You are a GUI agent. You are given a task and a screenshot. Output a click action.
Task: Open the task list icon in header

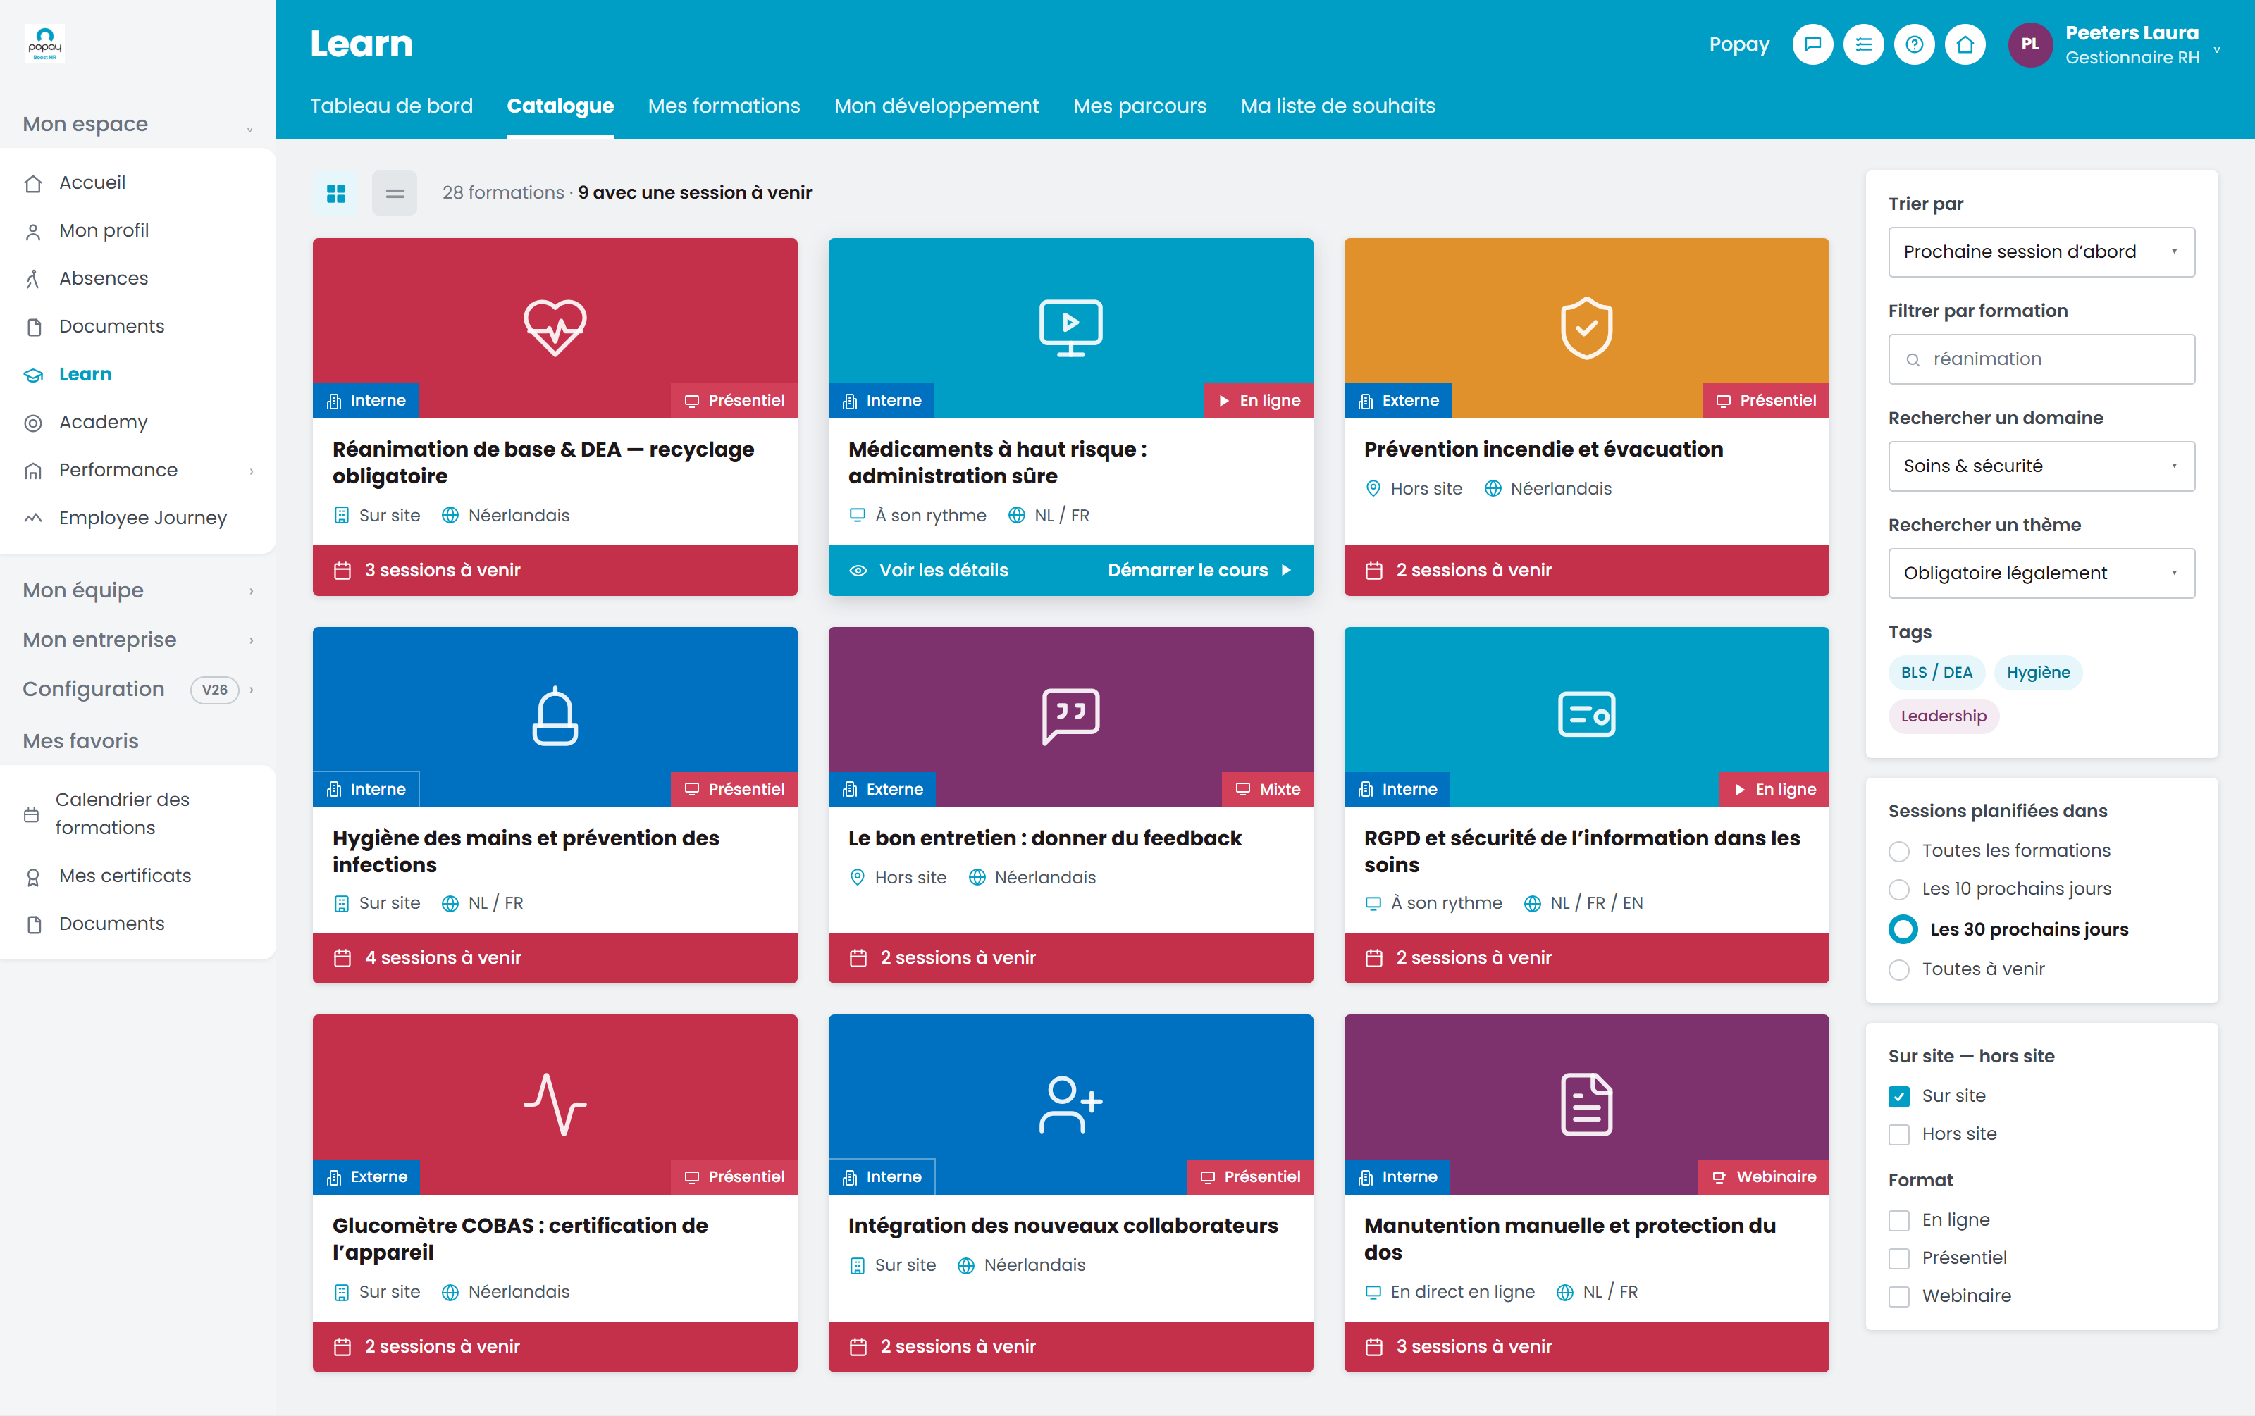(1864, 44)
